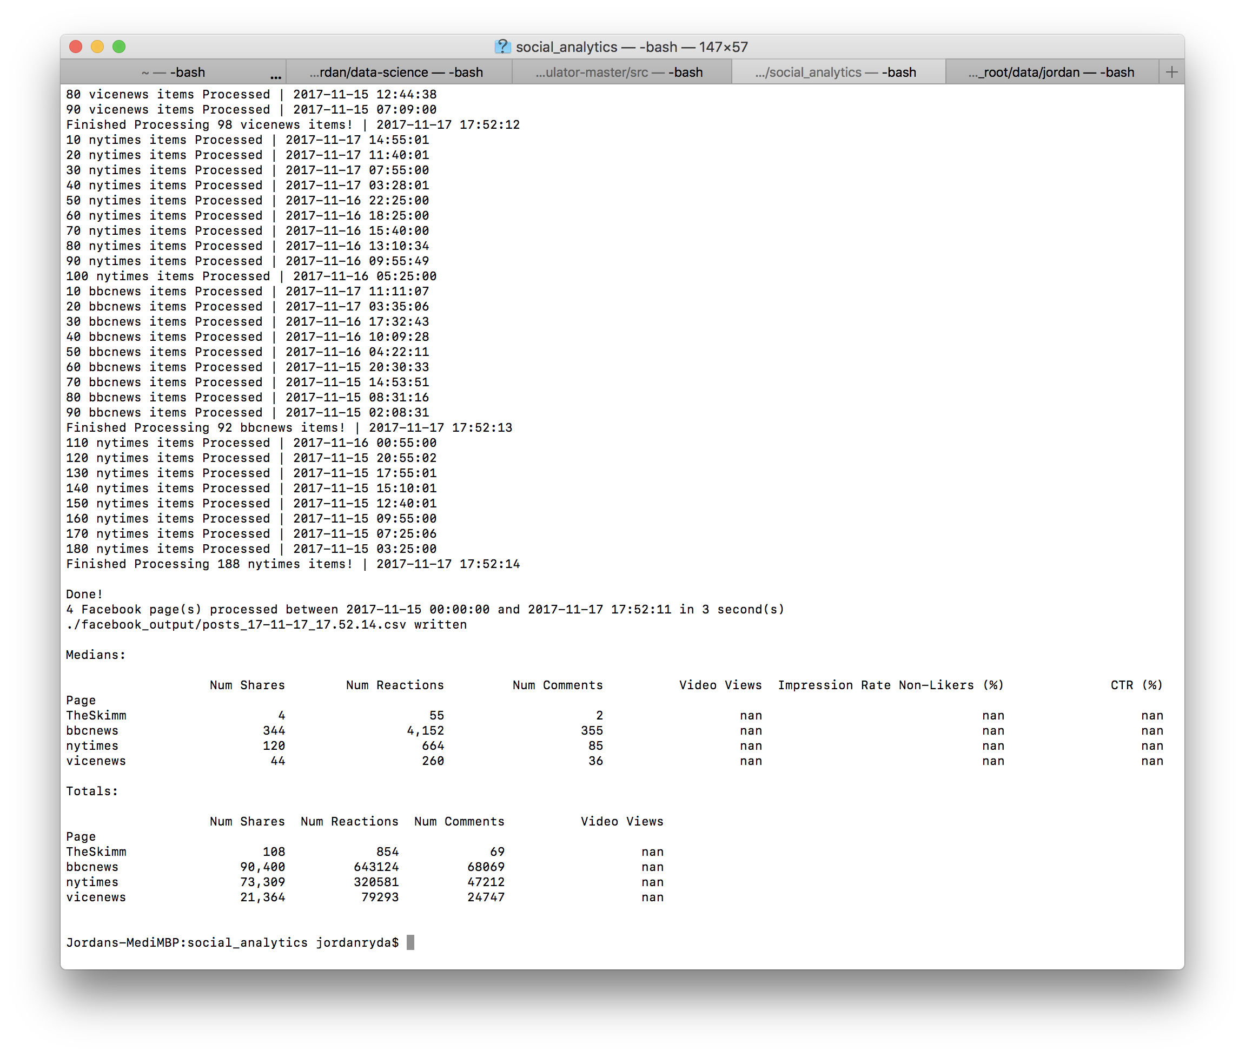Click the Medians: heading line

pos(96,655)
